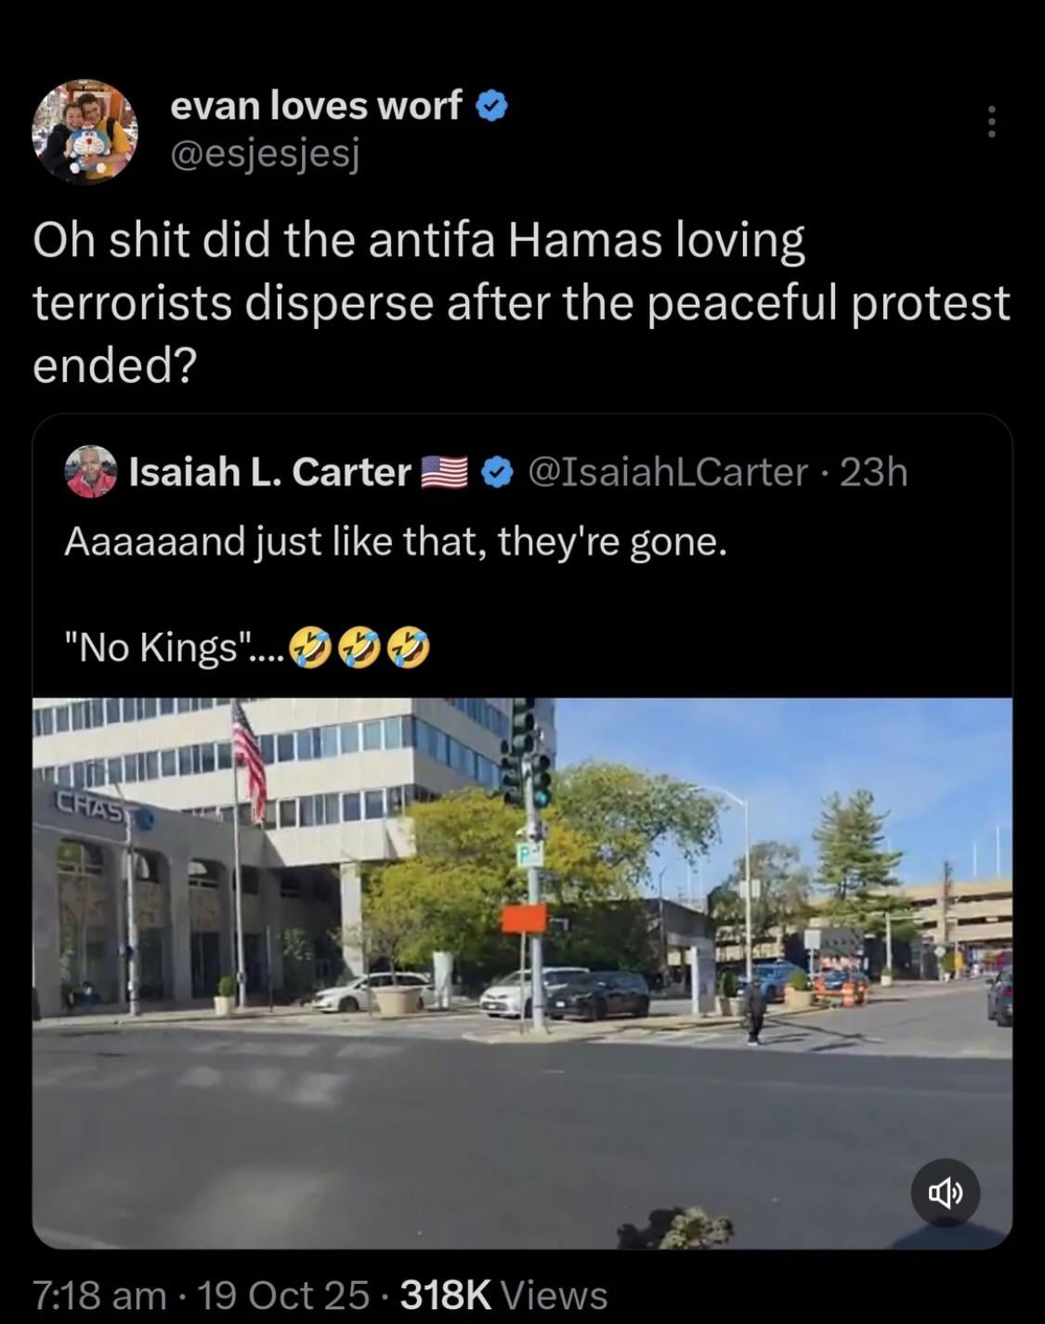Open the @esjesjesj handle link
This screenshot has height=1324, width=1045.
(265, 153)
